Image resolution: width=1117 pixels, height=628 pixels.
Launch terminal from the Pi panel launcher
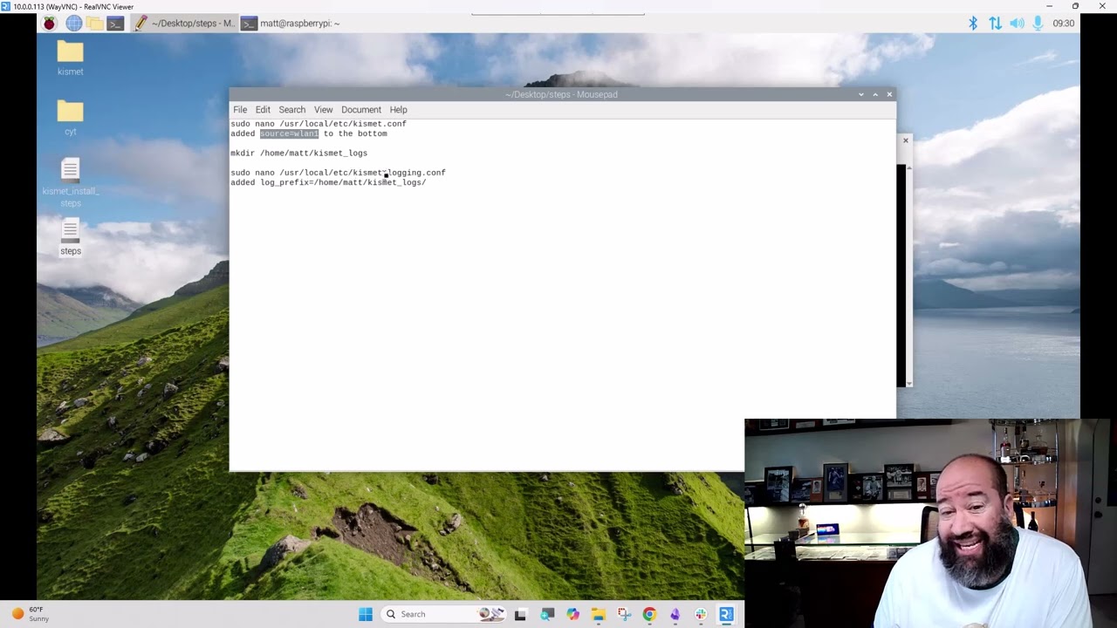[115, 24]
